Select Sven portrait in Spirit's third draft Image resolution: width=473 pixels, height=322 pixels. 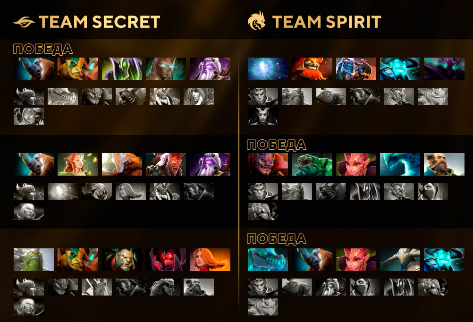pyautogui.click(x=400, y=260)
